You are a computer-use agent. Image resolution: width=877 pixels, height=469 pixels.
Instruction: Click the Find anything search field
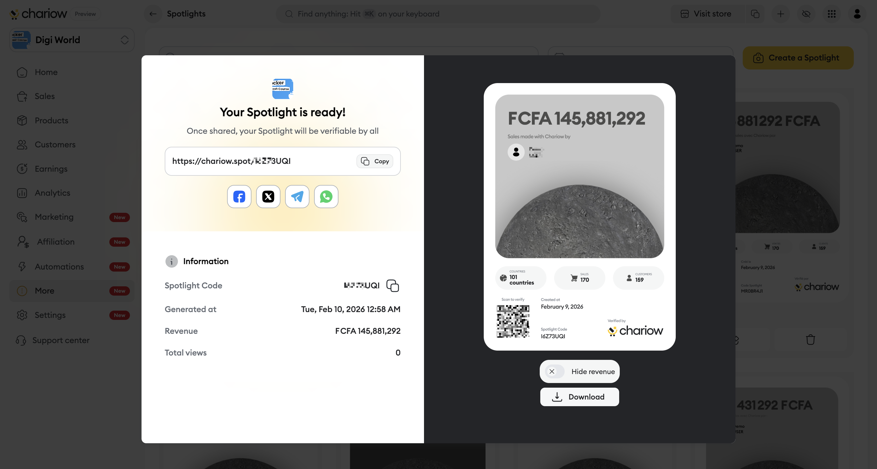pos(438,14)
